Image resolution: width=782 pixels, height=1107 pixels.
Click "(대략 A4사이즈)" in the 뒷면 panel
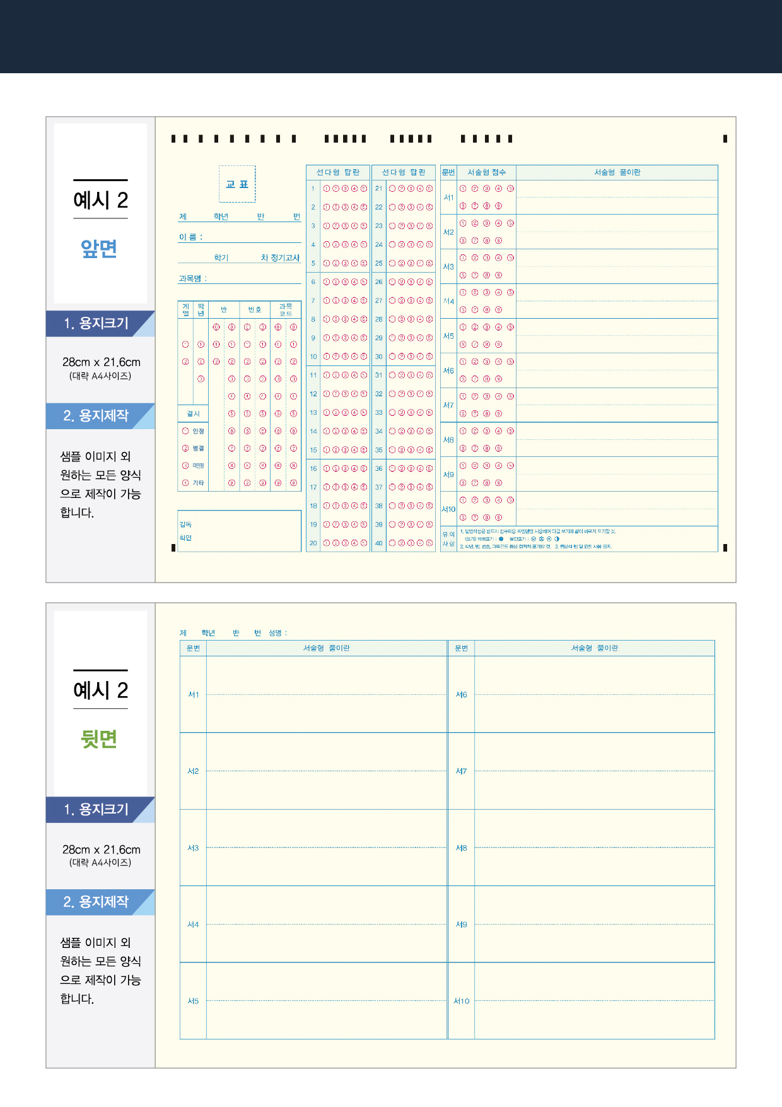[x=100, y=863]
